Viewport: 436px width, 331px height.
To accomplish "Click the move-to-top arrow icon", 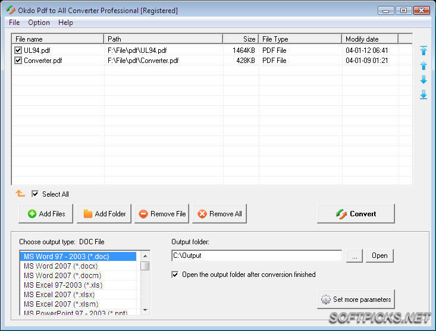I will [x=423, y=51].
